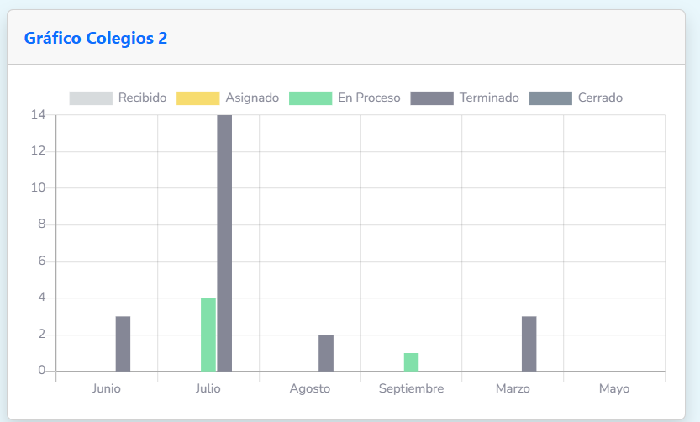
Task: Click the Terminado bar for Marzo
Action: pyautogui.click(x=529, y=344)
